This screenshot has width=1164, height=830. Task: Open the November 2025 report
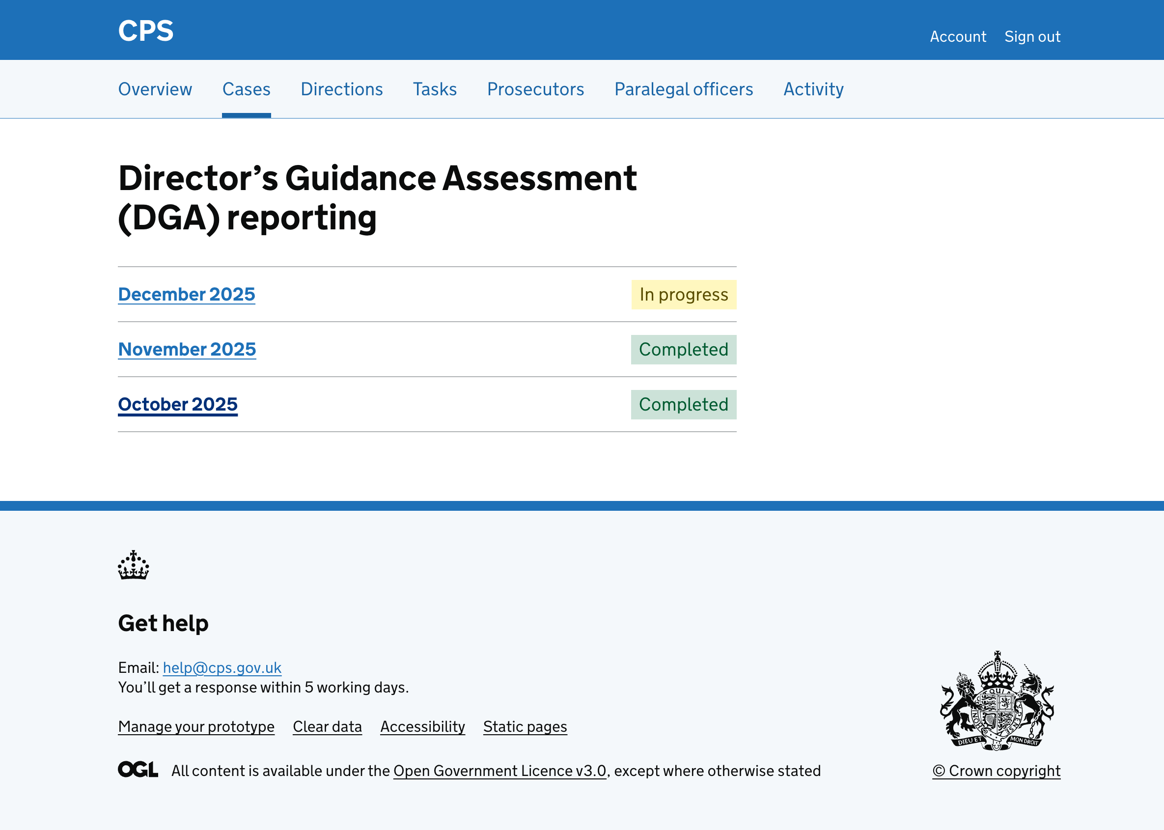click(187, 349)
